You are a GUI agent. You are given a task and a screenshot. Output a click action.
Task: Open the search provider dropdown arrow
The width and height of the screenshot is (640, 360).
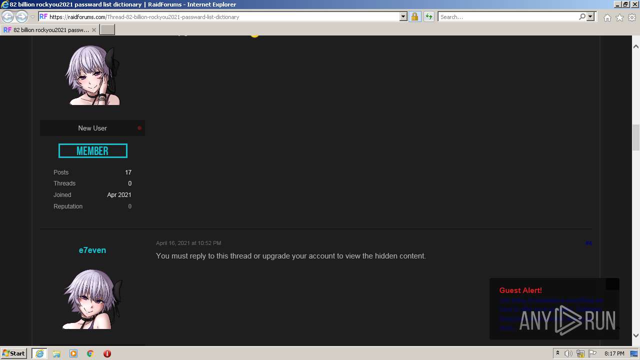(590, 16)
